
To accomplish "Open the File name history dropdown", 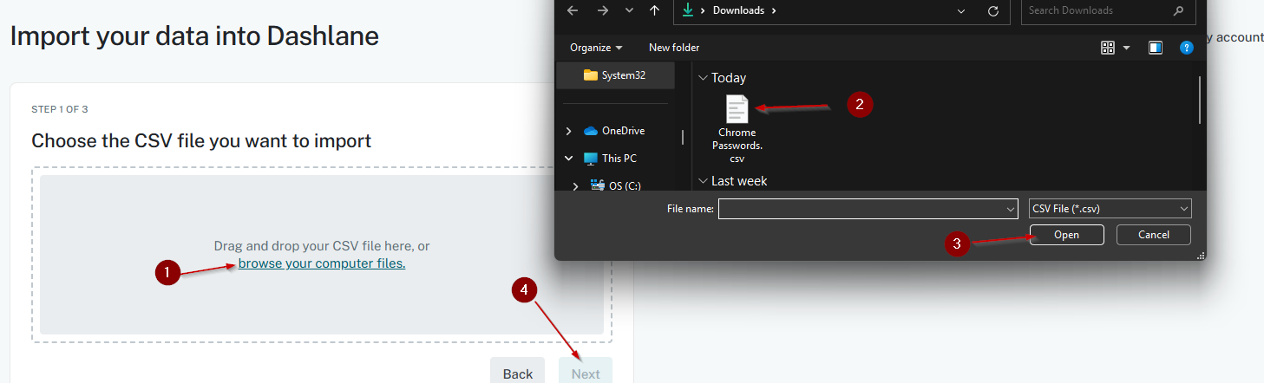I will tap(1010, 209).
